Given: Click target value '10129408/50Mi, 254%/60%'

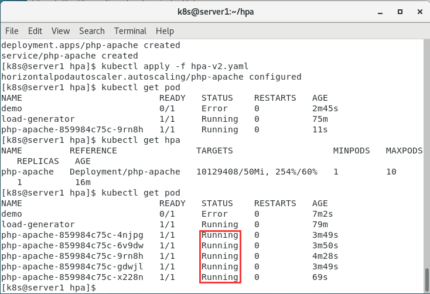Looking at the screenshot, I should 257,172.
